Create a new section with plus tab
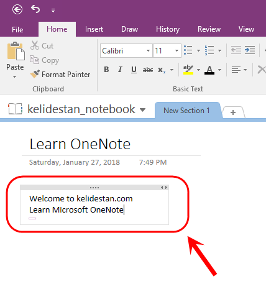Image resolution: width=266 pixels, height=294 pixels. [x=233, y=113]
